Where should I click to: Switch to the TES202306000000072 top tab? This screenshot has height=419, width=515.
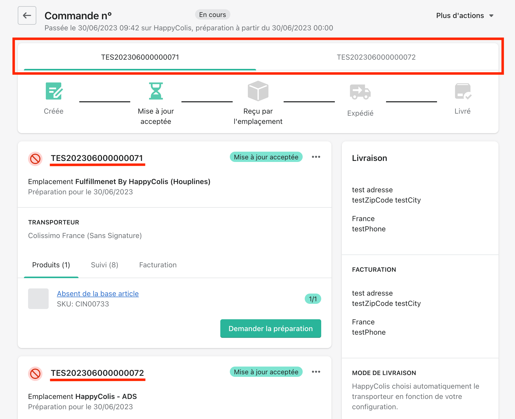tap(376, 57)
